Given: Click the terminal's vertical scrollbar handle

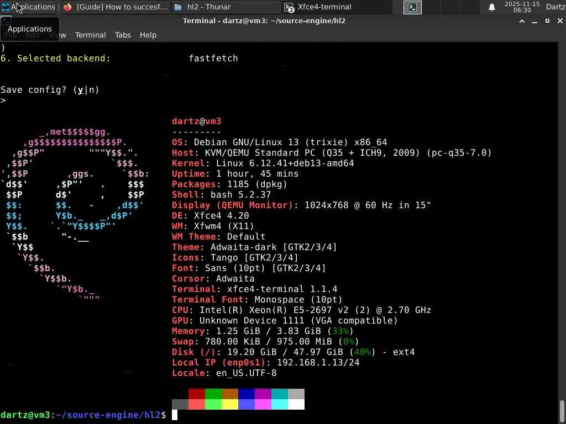Looking at the screenshot, I should (562, 411).
